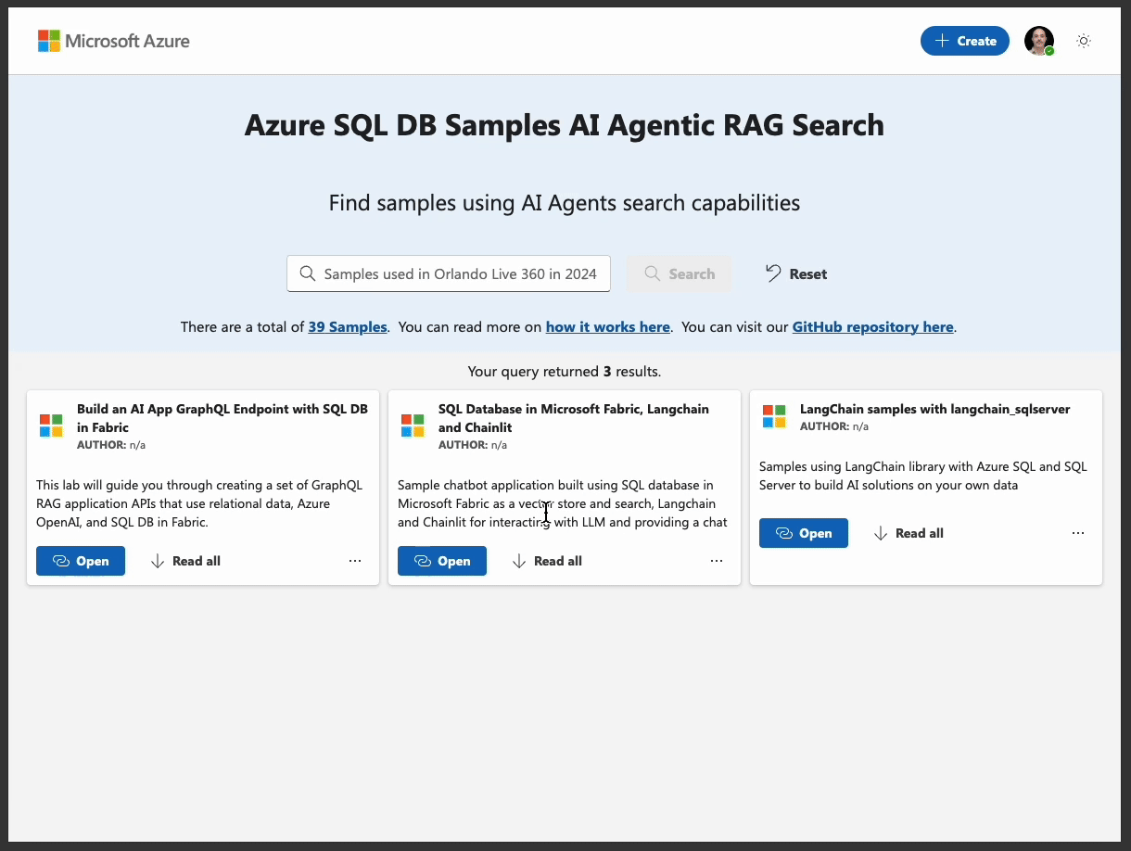Open more options on Chainlit sample card
The image size is (1131, 851).
pos(717,561)
